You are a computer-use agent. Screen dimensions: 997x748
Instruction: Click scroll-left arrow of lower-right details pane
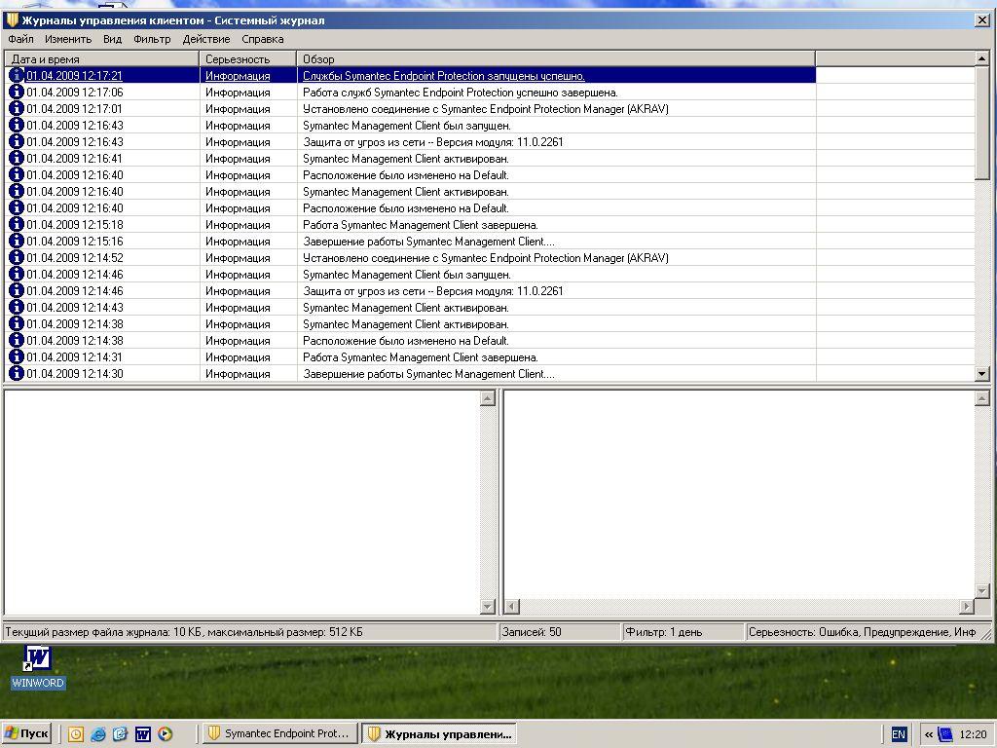coord(512,606)
